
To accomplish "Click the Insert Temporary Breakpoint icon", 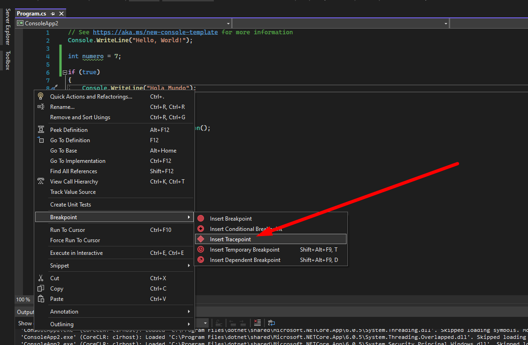I will [x=201, y=250].
